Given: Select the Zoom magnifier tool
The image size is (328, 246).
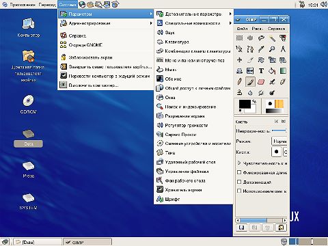Looking at the screenshot, I should click(272, 49).
